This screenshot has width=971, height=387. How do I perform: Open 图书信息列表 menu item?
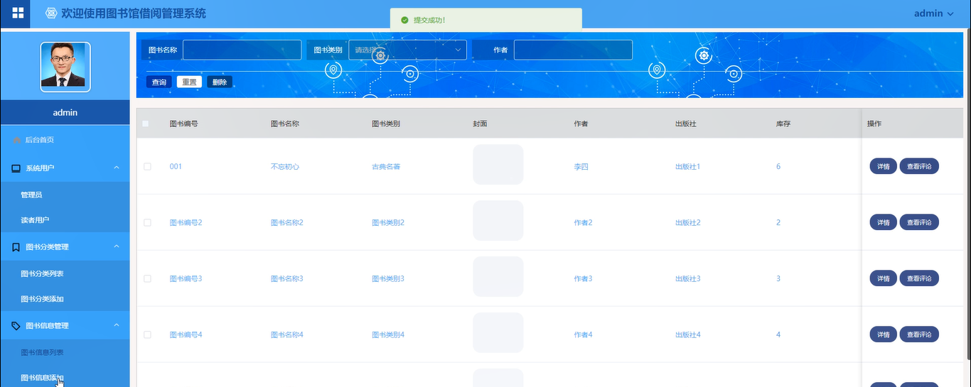pos(65,352)
